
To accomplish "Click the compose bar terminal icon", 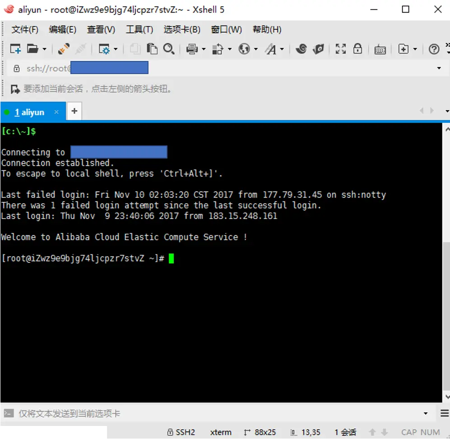I will click(9, 413).
